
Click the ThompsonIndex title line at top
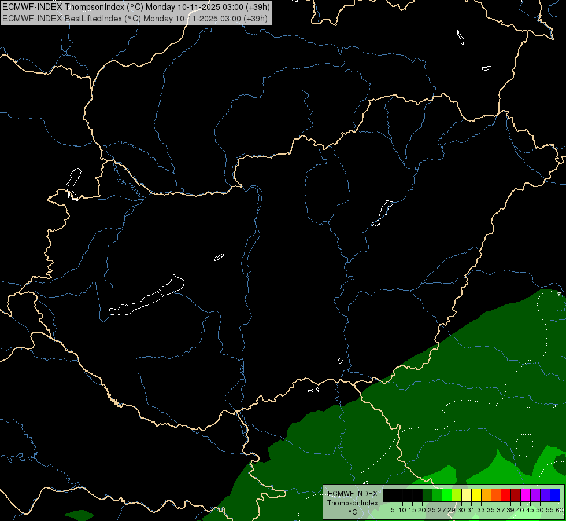coord(136,6)
